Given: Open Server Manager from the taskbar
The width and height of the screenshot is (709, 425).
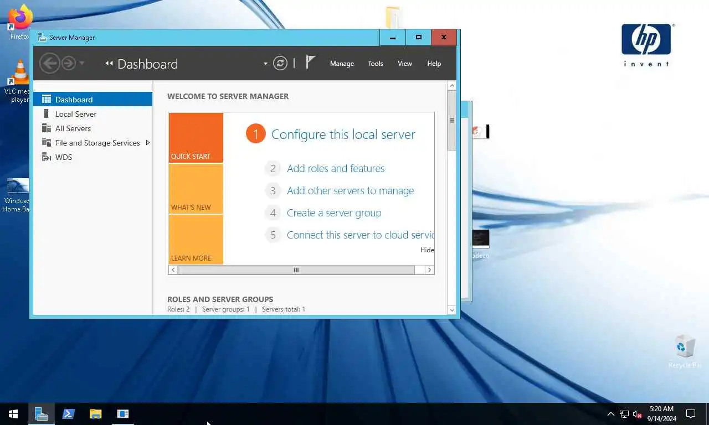Looking at the screenshot, I should (x=42, y=414).
